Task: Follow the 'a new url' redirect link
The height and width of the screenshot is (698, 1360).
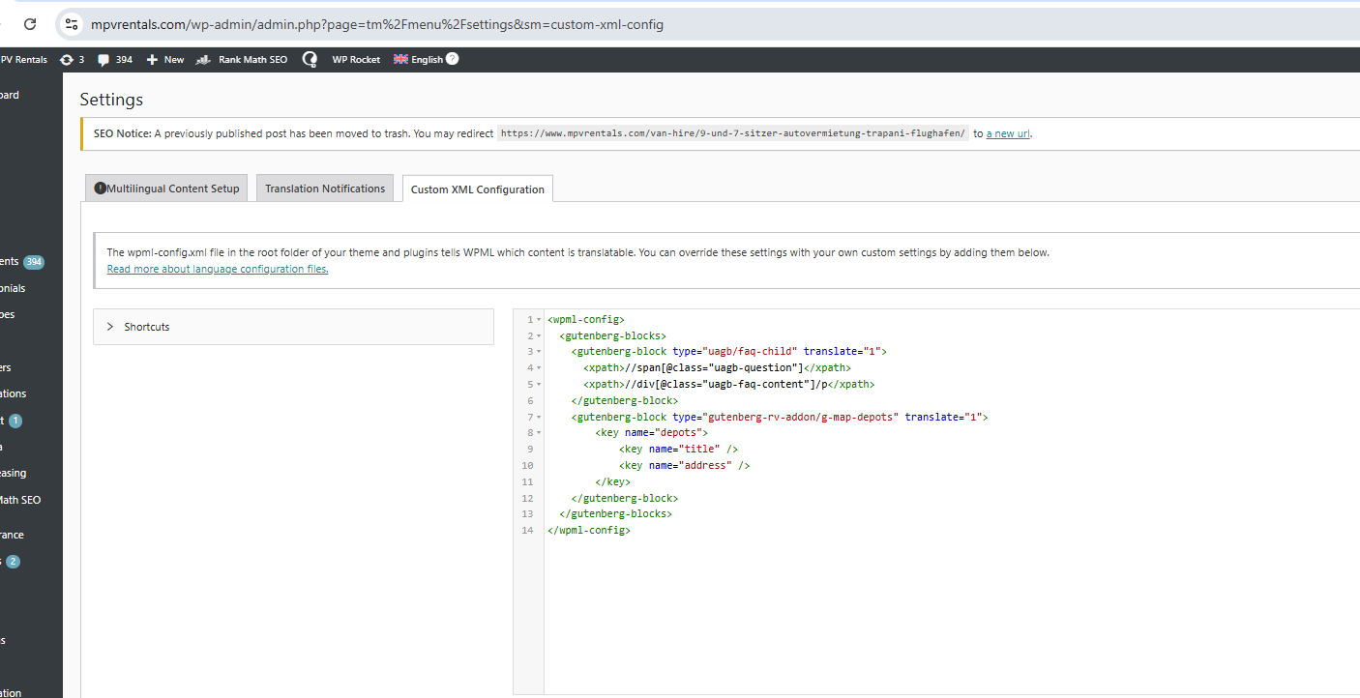Action: coord(1008,133)
